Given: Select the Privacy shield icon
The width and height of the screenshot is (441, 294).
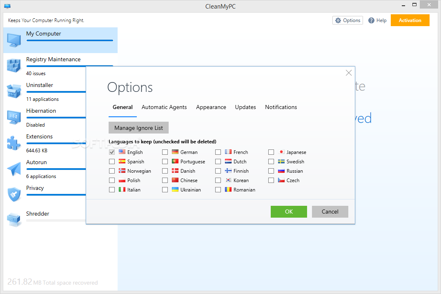Looking at the screenshot, I should click(14, 194).
